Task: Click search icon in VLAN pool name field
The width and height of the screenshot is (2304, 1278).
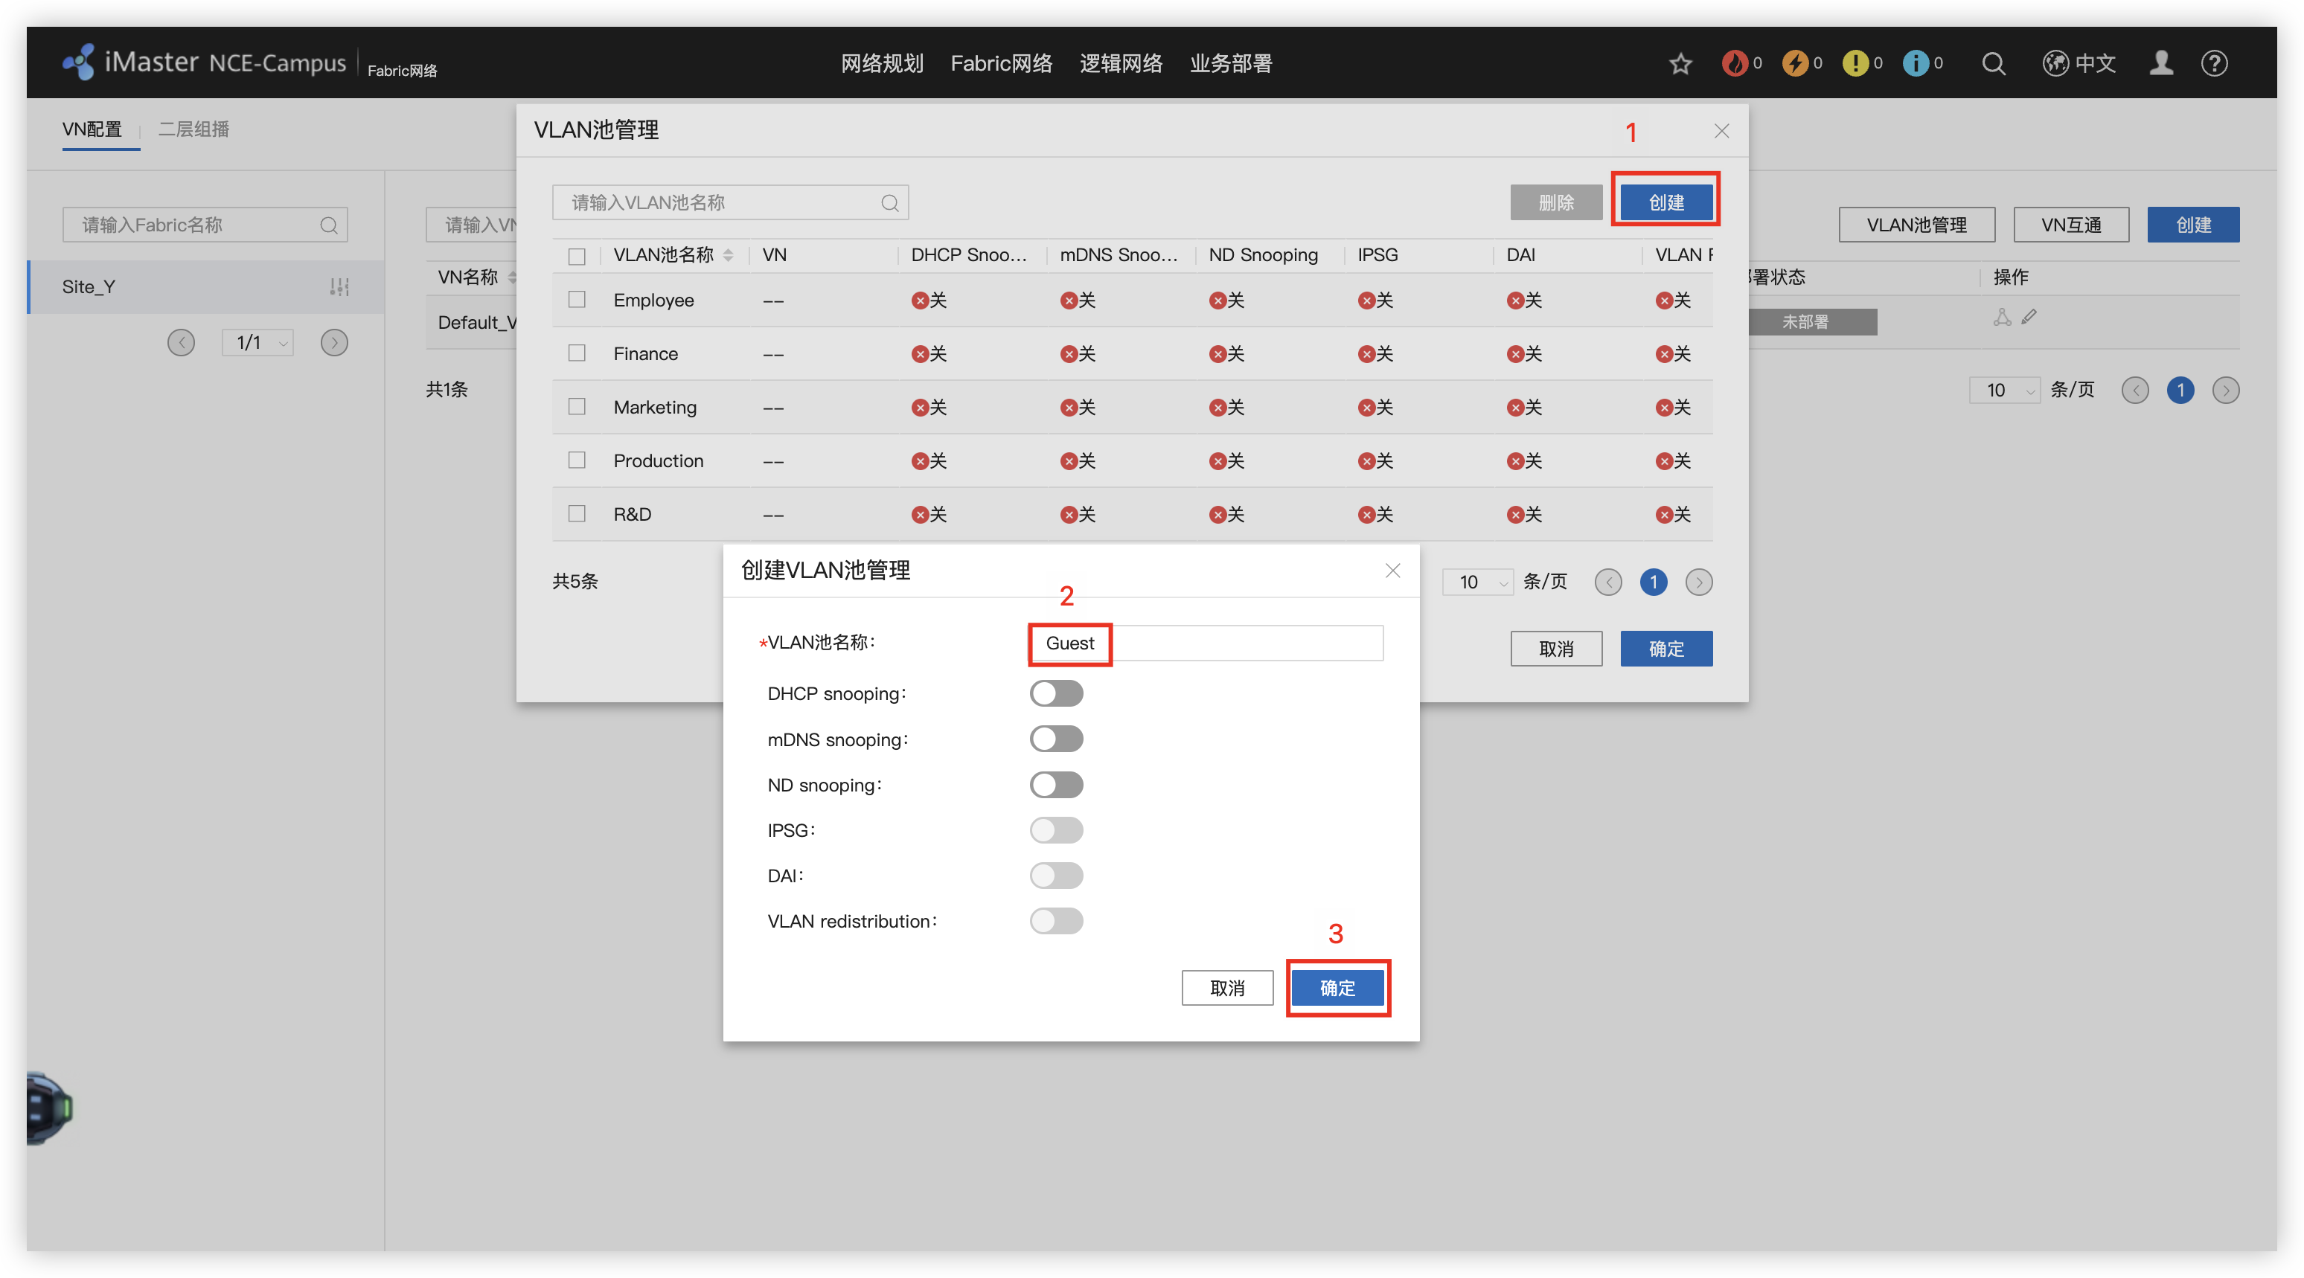Action: point(889,203)
